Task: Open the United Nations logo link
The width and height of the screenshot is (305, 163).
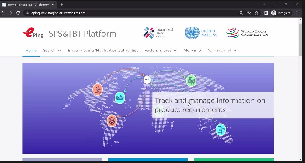Action: pos(201,33)
